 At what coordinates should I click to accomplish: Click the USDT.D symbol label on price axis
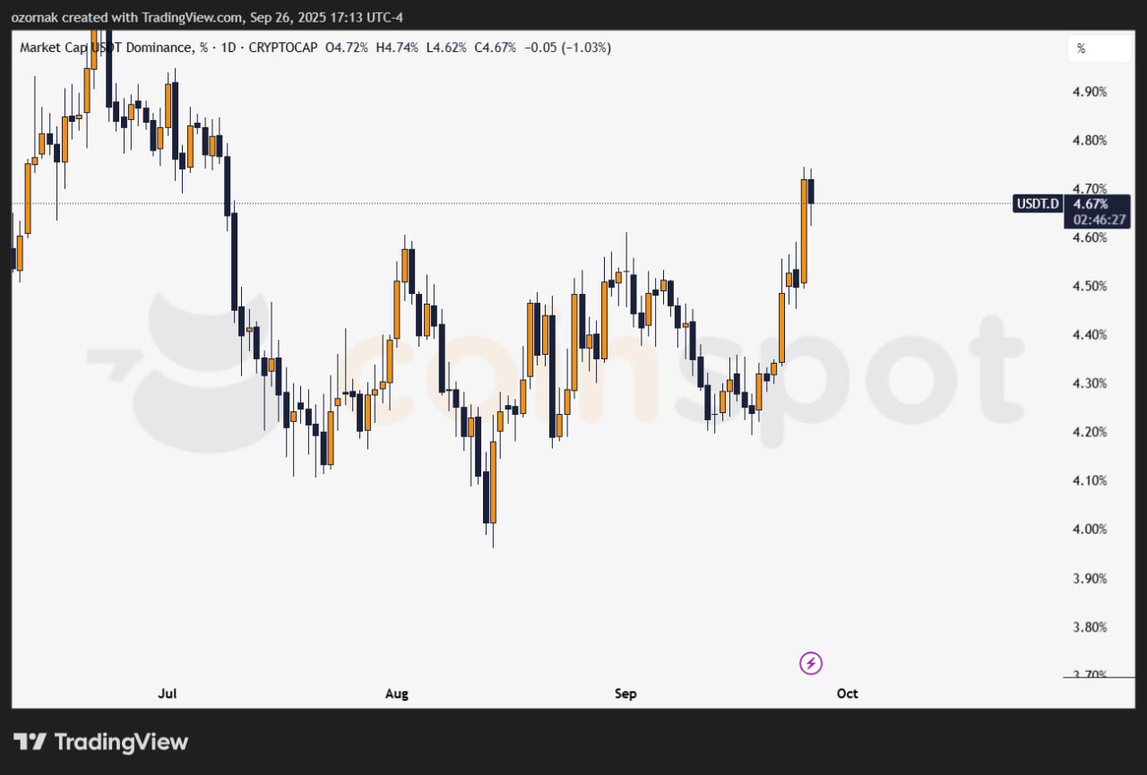(x=1038, y=203)
